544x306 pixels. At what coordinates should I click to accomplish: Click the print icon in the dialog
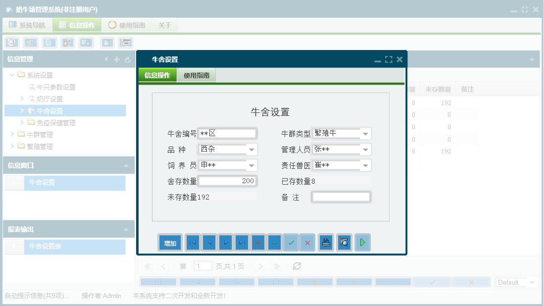[x=326, y=242]
